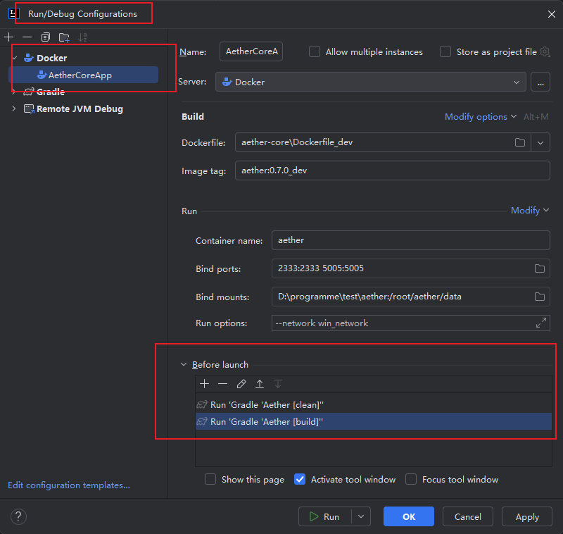The height and width of the screenshot is (534, 563).
Task: Select the Docker group in tree
Action: (x=51, y=58)
